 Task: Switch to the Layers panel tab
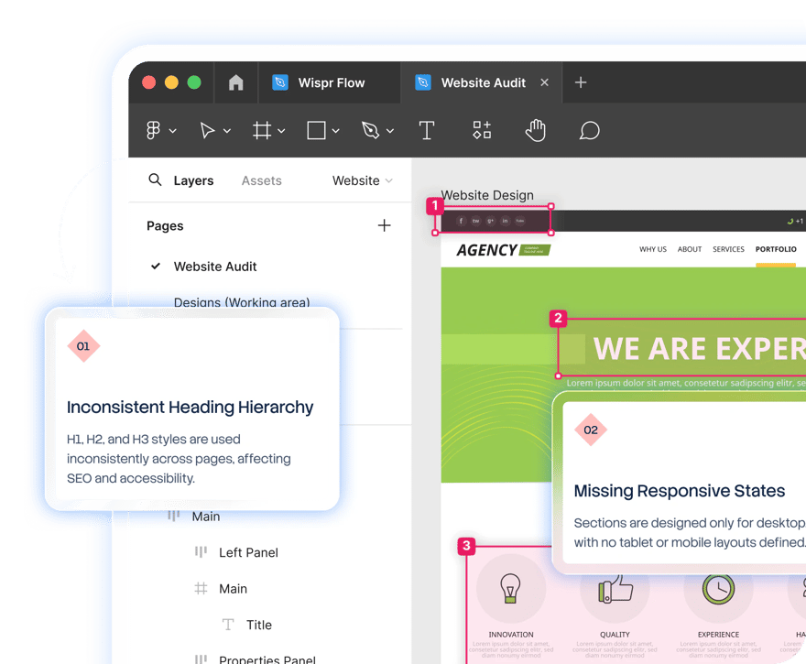[194, 181]
